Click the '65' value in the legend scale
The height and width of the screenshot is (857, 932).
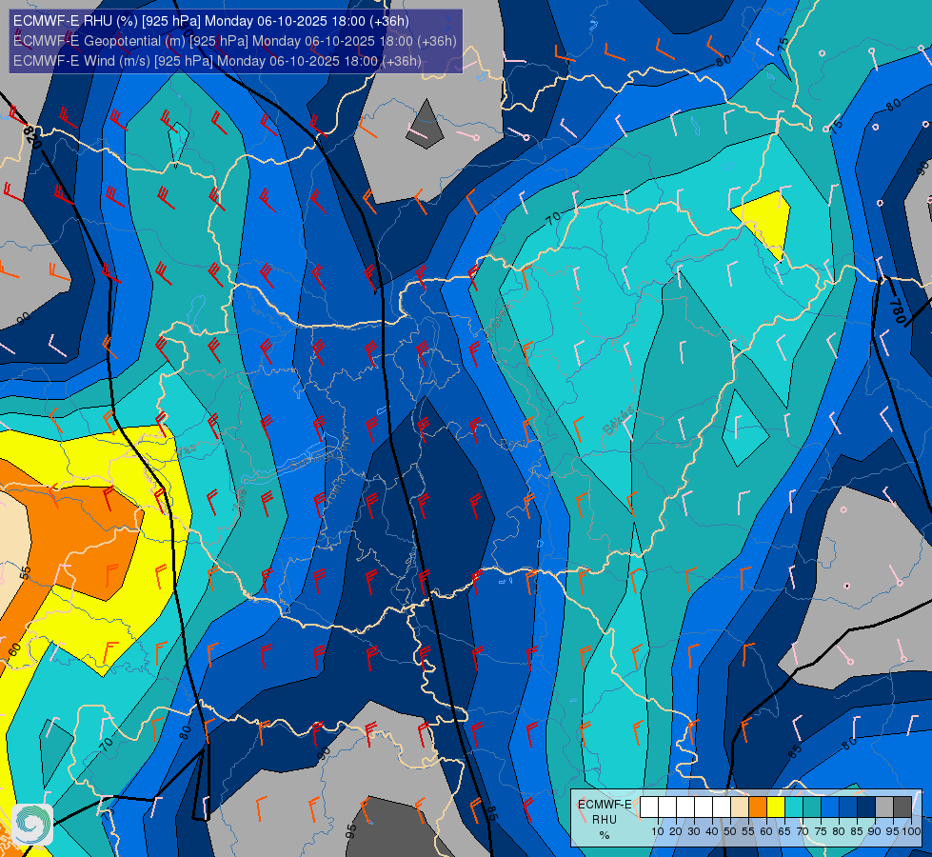[x=784, y=831]
